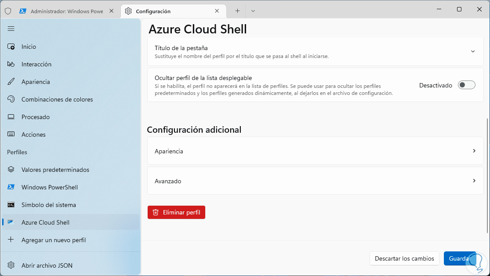Toggle Ocultar perfil de la lista desplegable

click(466, 85)
